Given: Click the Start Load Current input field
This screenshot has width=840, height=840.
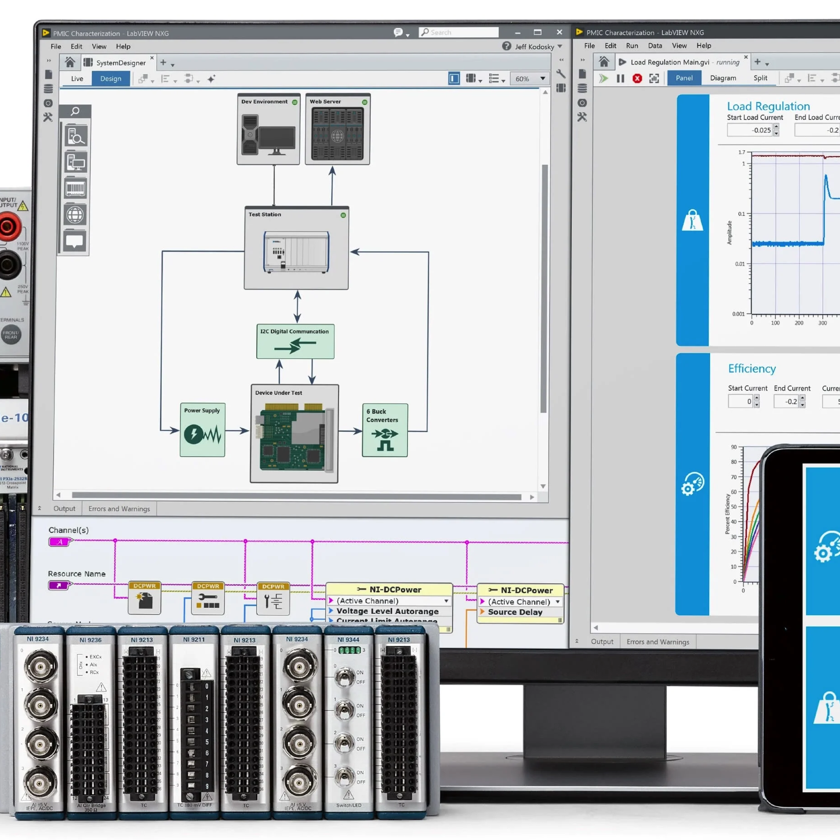Looking at the screenshot, I should tap(751, 130).
